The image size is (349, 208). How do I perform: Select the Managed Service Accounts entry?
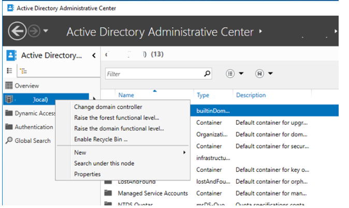click(x=153, y=194)
